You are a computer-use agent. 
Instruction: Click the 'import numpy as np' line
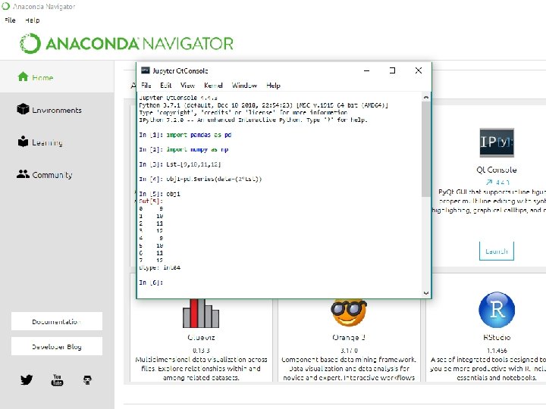[x=197, y=149]
